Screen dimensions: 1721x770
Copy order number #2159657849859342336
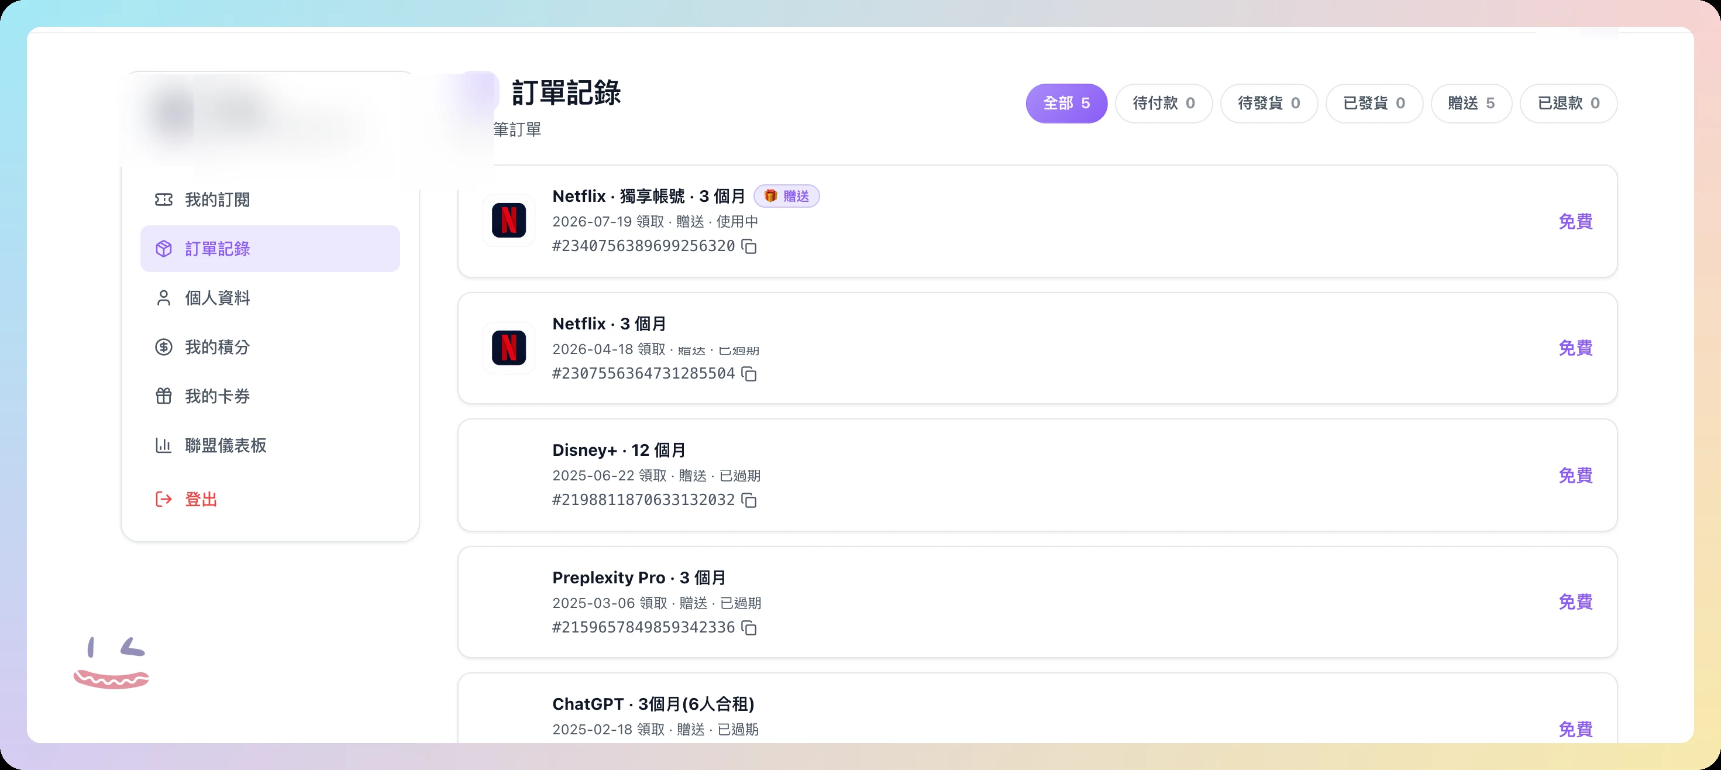point(749,628)
